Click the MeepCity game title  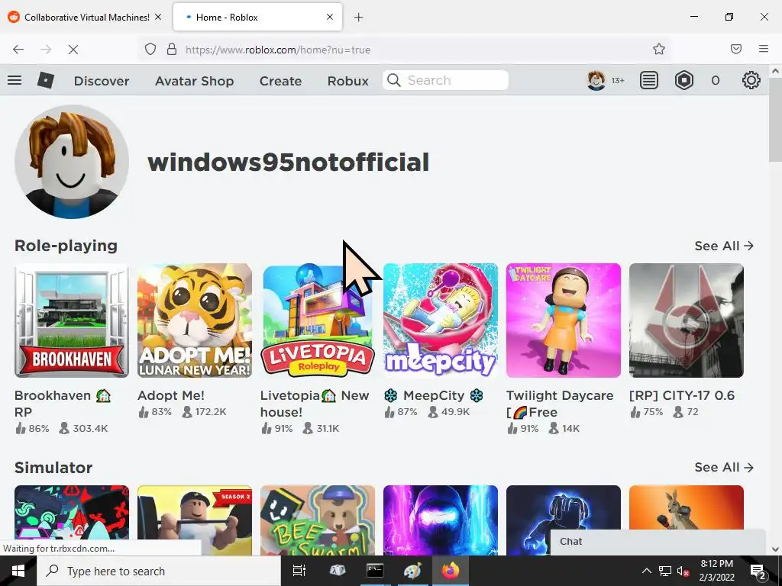click(x=434, y=396)
